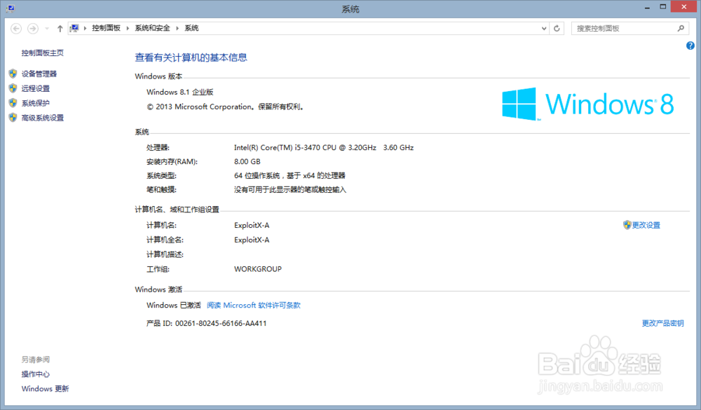Open help with the blue question mark
This screenshot has width=701, height=410.
point(690,46)
